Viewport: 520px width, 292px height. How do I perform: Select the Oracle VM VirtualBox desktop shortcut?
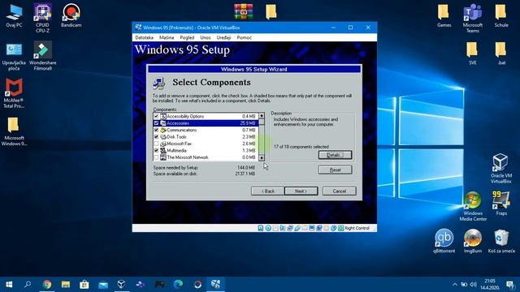coord(500,169)
